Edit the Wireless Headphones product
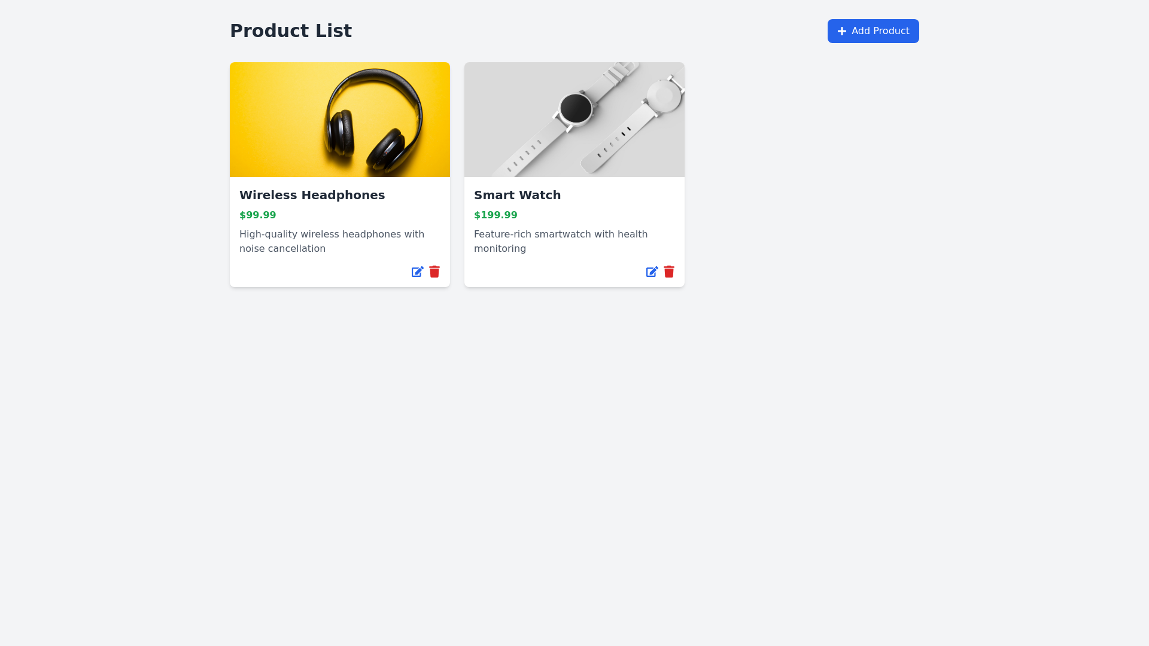 click(x=417, y=272)
